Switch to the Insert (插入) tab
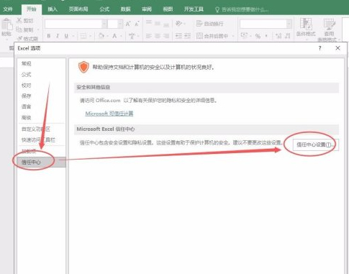Viewport: 349px width, 274px height. [53, 9]
